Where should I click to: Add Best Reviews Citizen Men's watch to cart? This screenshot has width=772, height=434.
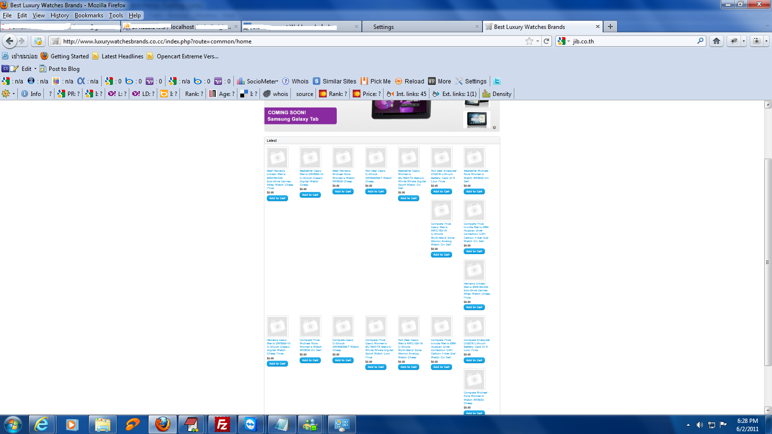(277, 198)
